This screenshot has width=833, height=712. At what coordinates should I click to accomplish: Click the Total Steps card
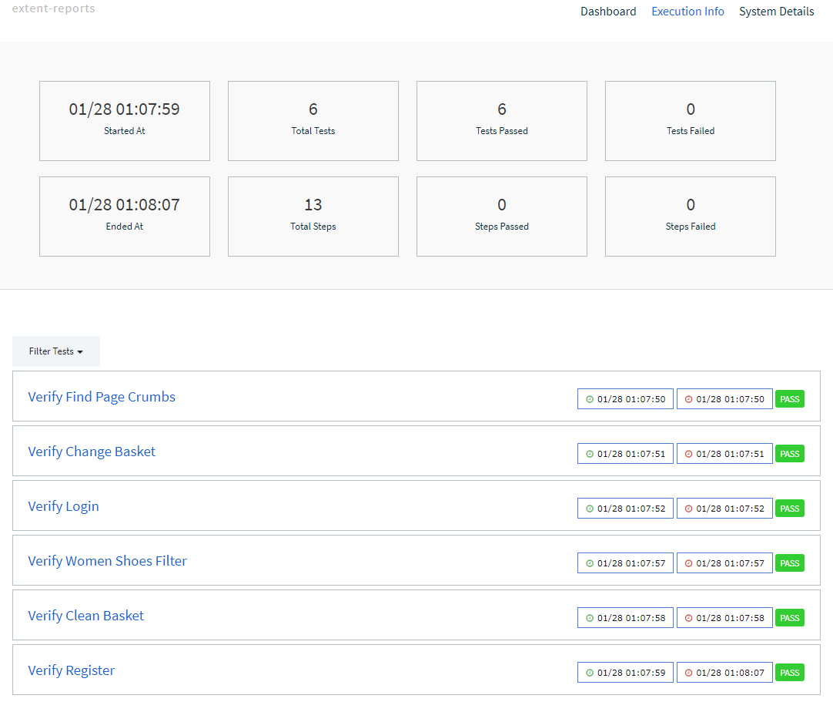(313, 217)
